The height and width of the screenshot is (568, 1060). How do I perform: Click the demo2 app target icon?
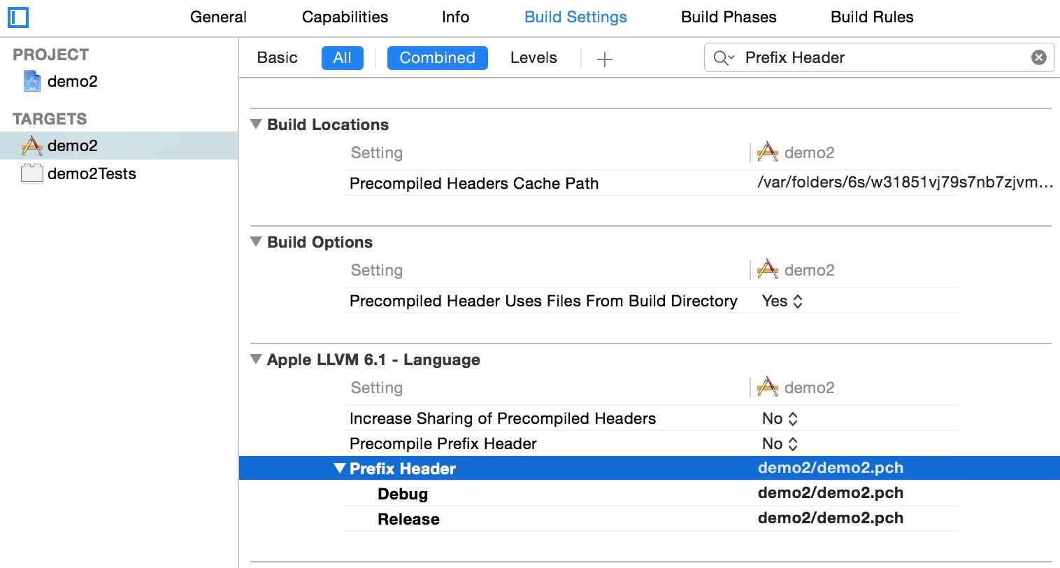click(31, 145)
